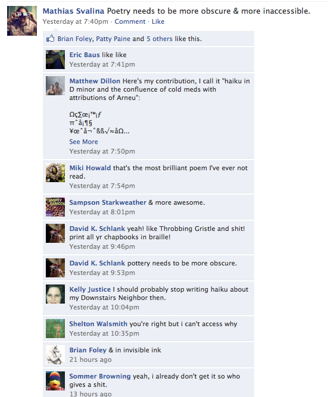This screenshot has height=397, width=331.
Task: Open Matthew Dillon's avatar photo
Action: point(55,86)
